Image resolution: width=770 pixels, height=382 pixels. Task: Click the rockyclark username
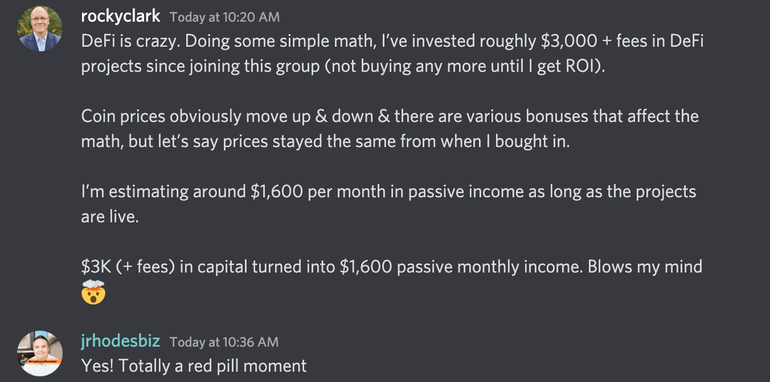click(121, 16)
